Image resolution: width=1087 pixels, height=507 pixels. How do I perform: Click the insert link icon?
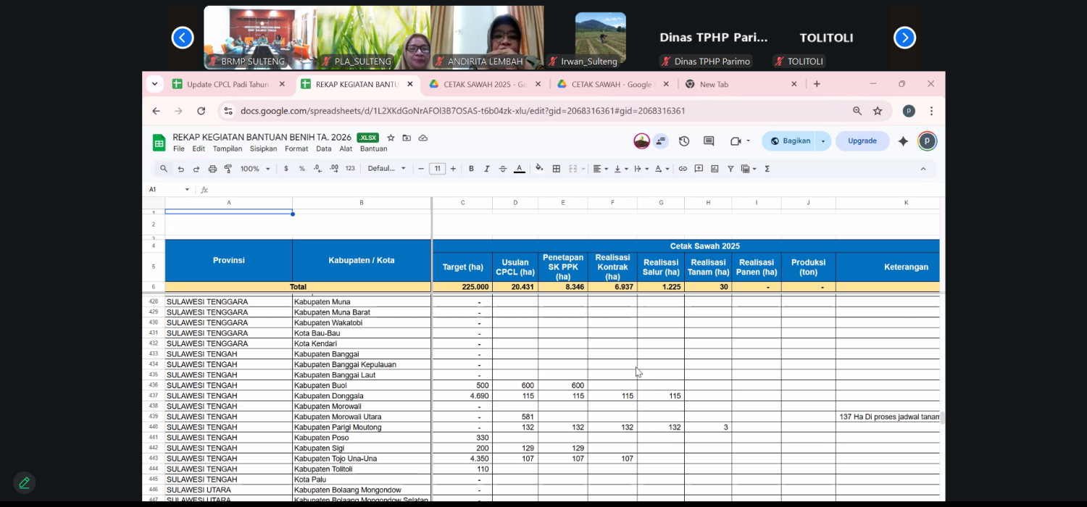click(683, 169)
